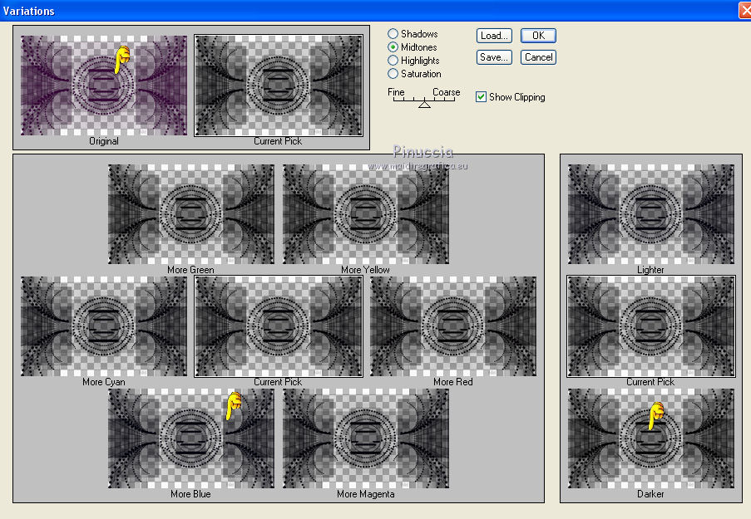
Task: Select the Highlights radio button
Action: pos(393,61)
